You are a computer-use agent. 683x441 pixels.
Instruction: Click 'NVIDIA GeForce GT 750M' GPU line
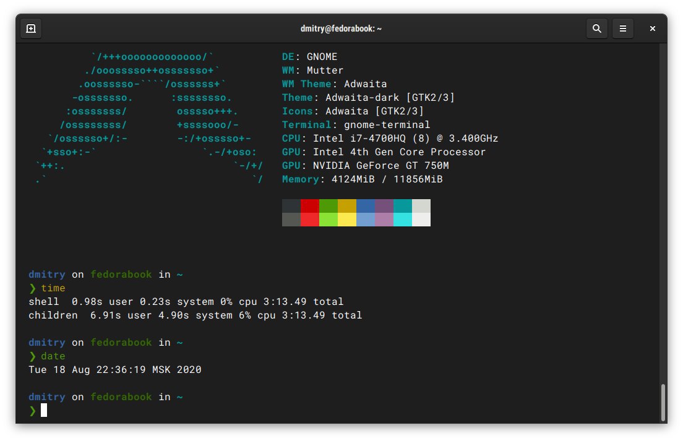366,166
